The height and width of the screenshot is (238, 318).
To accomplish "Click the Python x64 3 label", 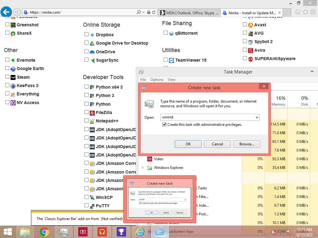I will tap(109, 87).
